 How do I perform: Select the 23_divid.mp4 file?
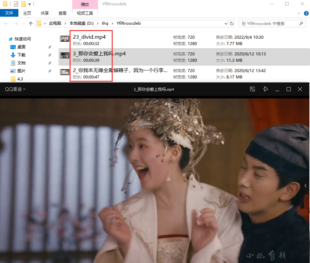184,40
